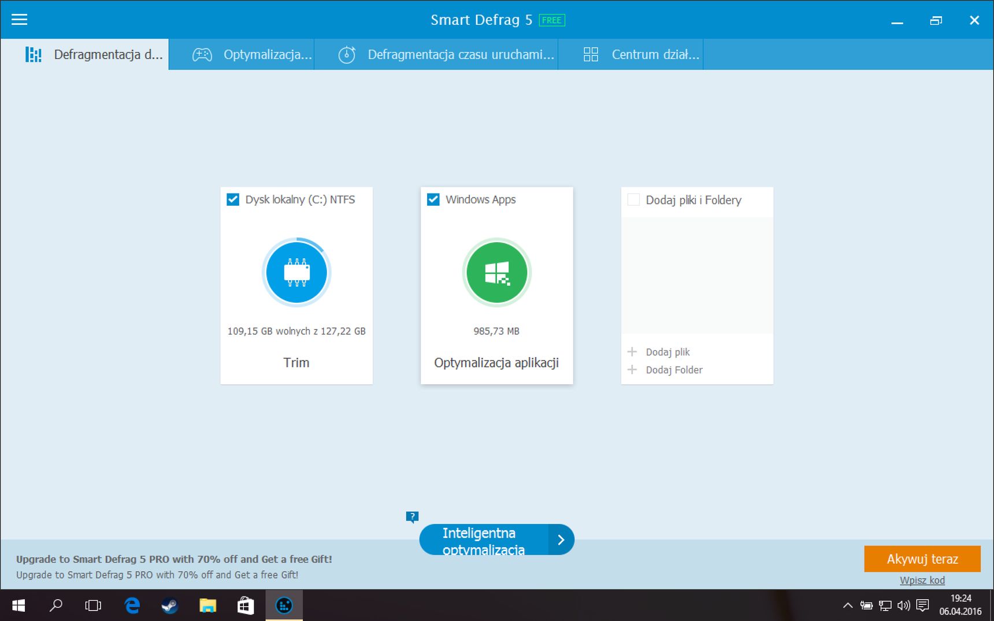Open the Action Center notifications icon
Viewport: 994px width, 621px height.
point(923,605)
